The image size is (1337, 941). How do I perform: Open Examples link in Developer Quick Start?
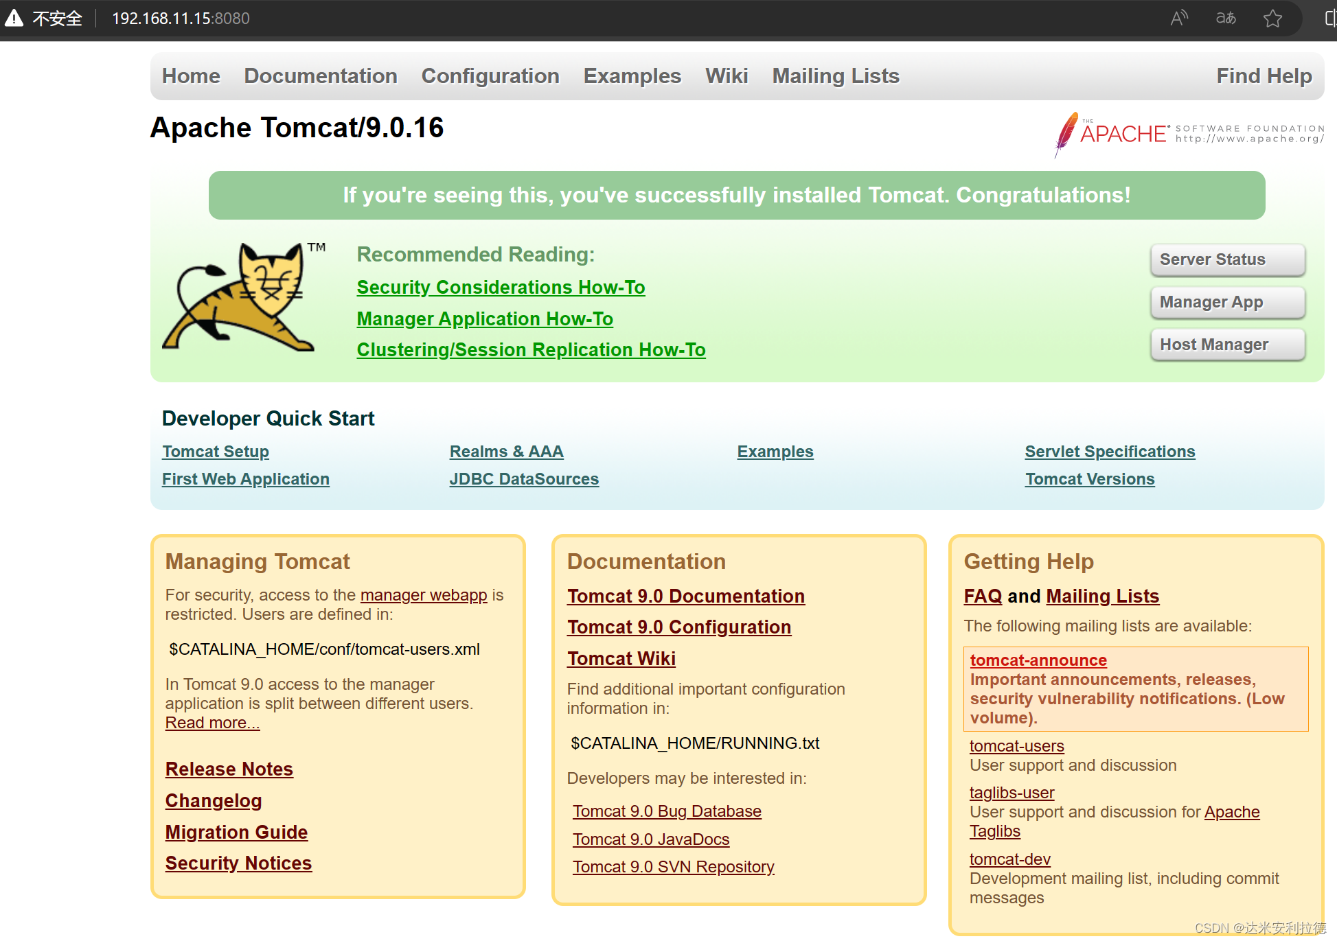pyautogui.click(x=775, y=452)
